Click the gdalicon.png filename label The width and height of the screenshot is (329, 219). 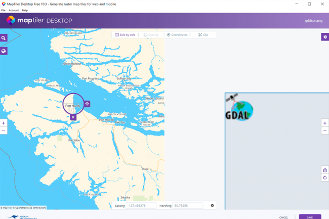pos(314,21)
